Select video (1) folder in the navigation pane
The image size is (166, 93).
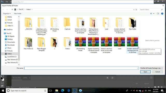9,26
